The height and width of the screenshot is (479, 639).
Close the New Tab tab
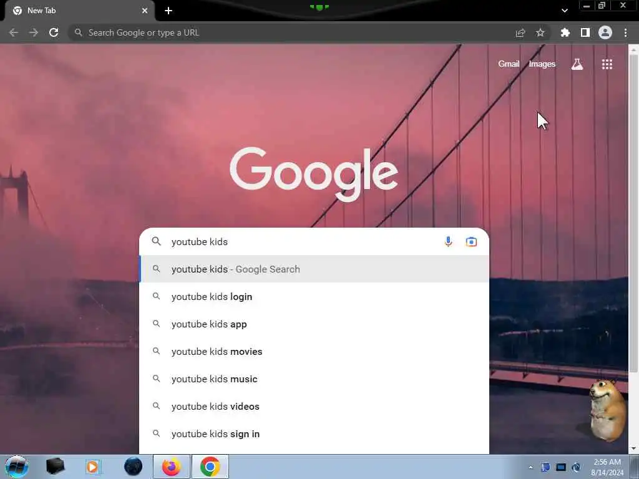[x=144, y=11]
